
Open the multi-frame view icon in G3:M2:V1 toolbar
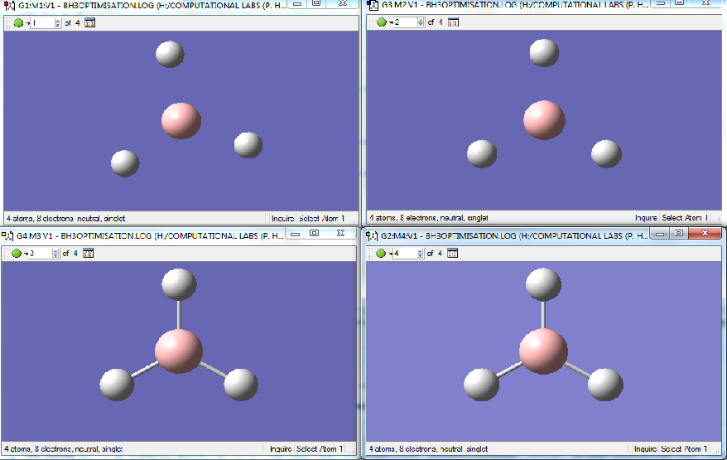click(454, 22)
